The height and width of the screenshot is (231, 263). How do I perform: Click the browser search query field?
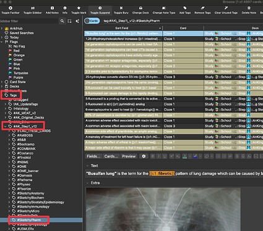pos(183,21)
